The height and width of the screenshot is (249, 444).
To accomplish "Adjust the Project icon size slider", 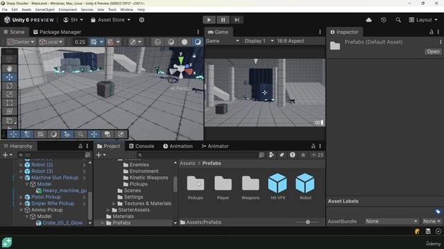I will (x=308, y=222).
